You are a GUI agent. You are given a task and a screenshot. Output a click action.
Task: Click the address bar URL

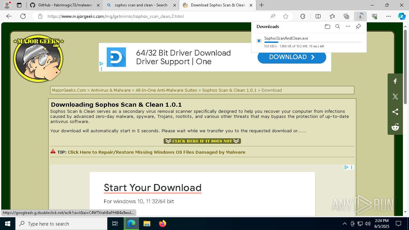coord(115,16)
